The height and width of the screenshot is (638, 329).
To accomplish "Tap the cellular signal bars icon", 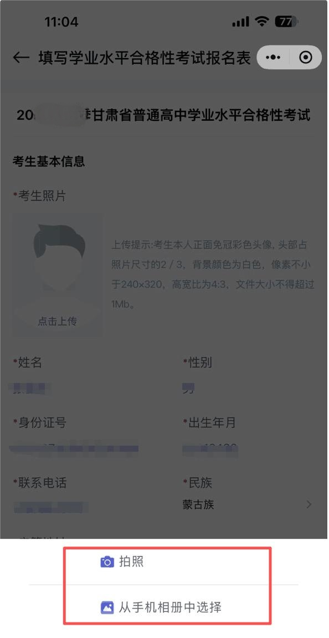I will click(240, 22).
